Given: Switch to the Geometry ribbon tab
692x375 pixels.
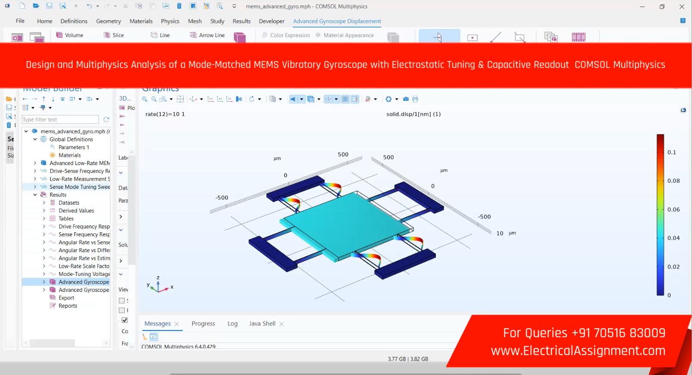Looking at the screenshot, I should [109, 21].
